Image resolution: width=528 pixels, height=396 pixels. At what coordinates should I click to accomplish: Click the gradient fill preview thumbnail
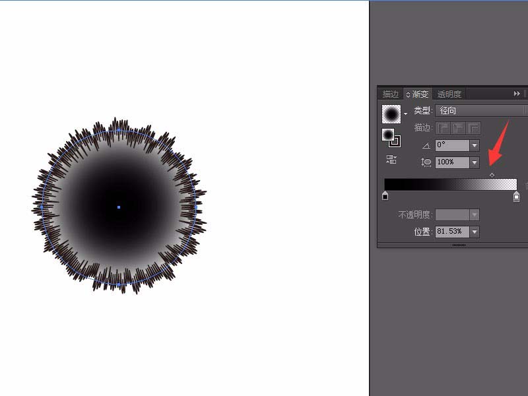(x=391, y=114)
